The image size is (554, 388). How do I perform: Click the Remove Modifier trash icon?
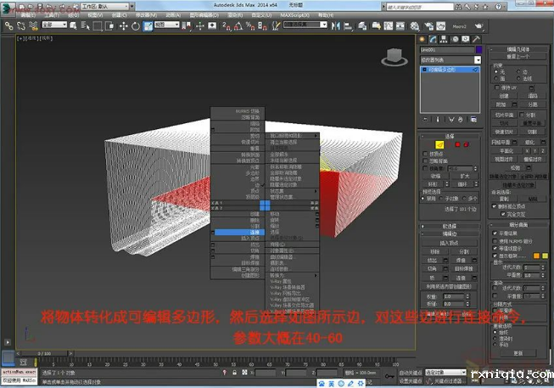pyautogui.click(x=460, y=120)
